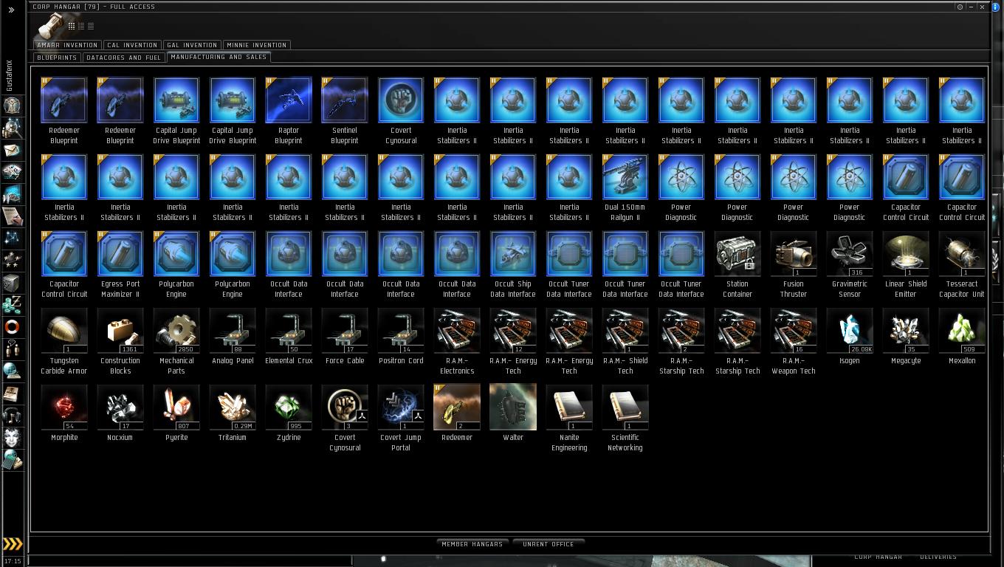Screen dimensions: 1004x567
Task: Select the Morphite mineral stack
Action: click(x=64, y=413)
